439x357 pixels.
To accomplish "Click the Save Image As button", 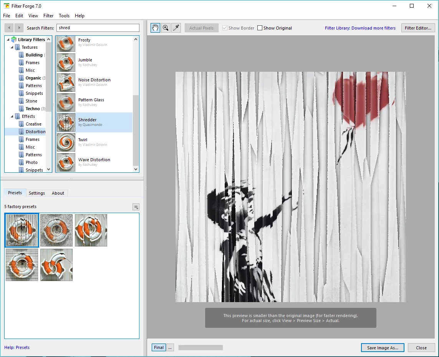I will coord(383,347).
